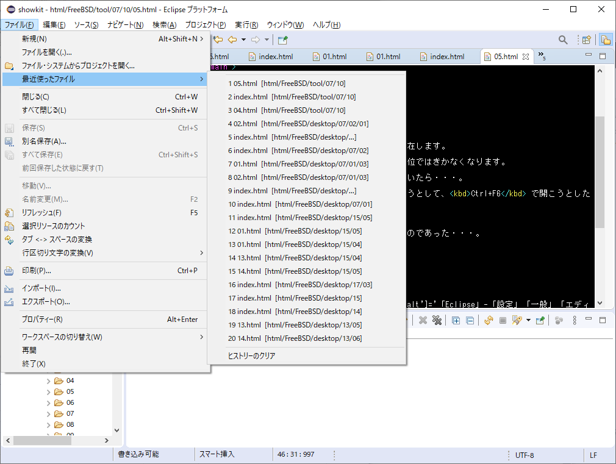616x464 pixels.
Task: Maximize the bottom view panel
Action: 603,320
